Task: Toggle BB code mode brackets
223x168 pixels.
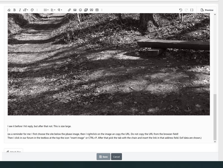Action: click(192, 10)
